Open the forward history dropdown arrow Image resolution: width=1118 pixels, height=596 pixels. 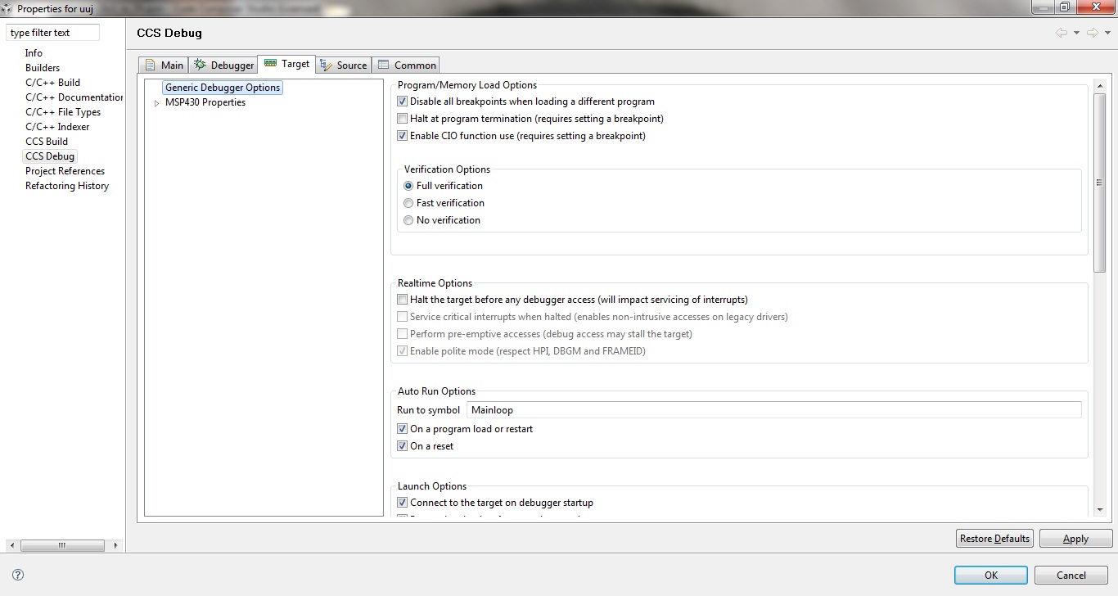(x=1107, y=33)
